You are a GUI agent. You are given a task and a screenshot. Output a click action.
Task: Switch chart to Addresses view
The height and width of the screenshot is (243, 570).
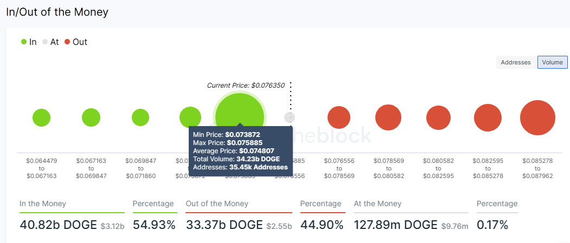pos(515,62)
